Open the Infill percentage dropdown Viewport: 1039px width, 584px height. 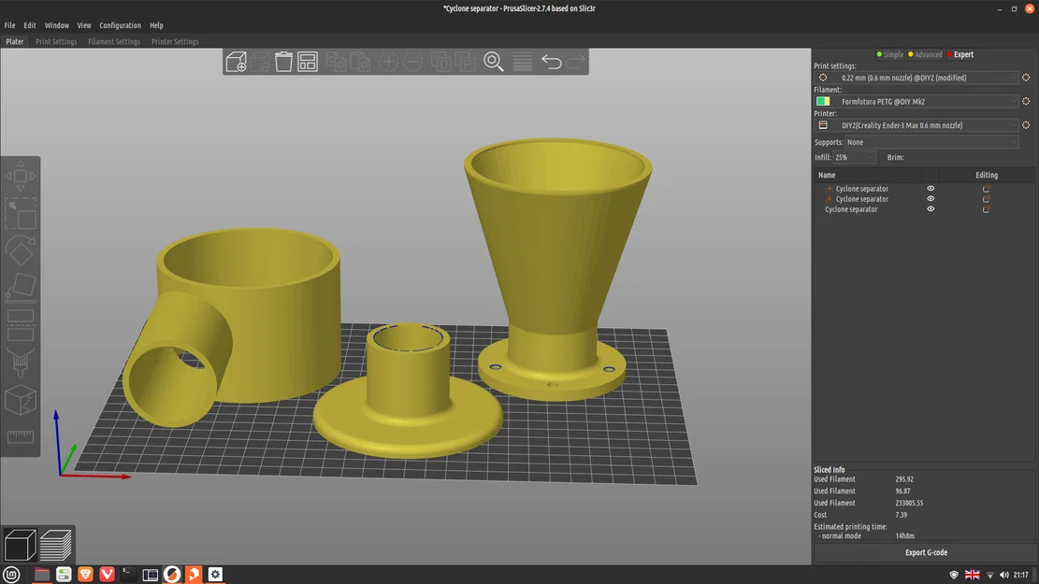click(x=853, y=157)
